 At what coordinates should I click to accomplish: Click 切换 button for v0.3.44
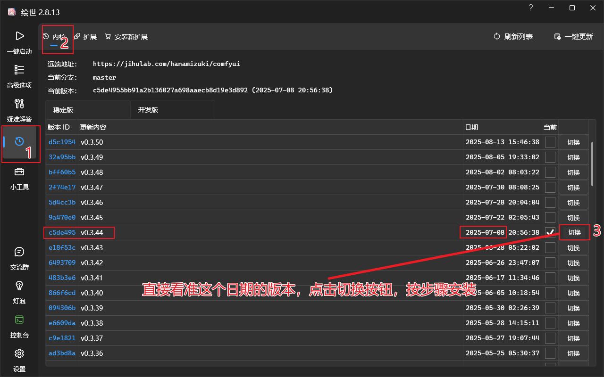point(574,232)
